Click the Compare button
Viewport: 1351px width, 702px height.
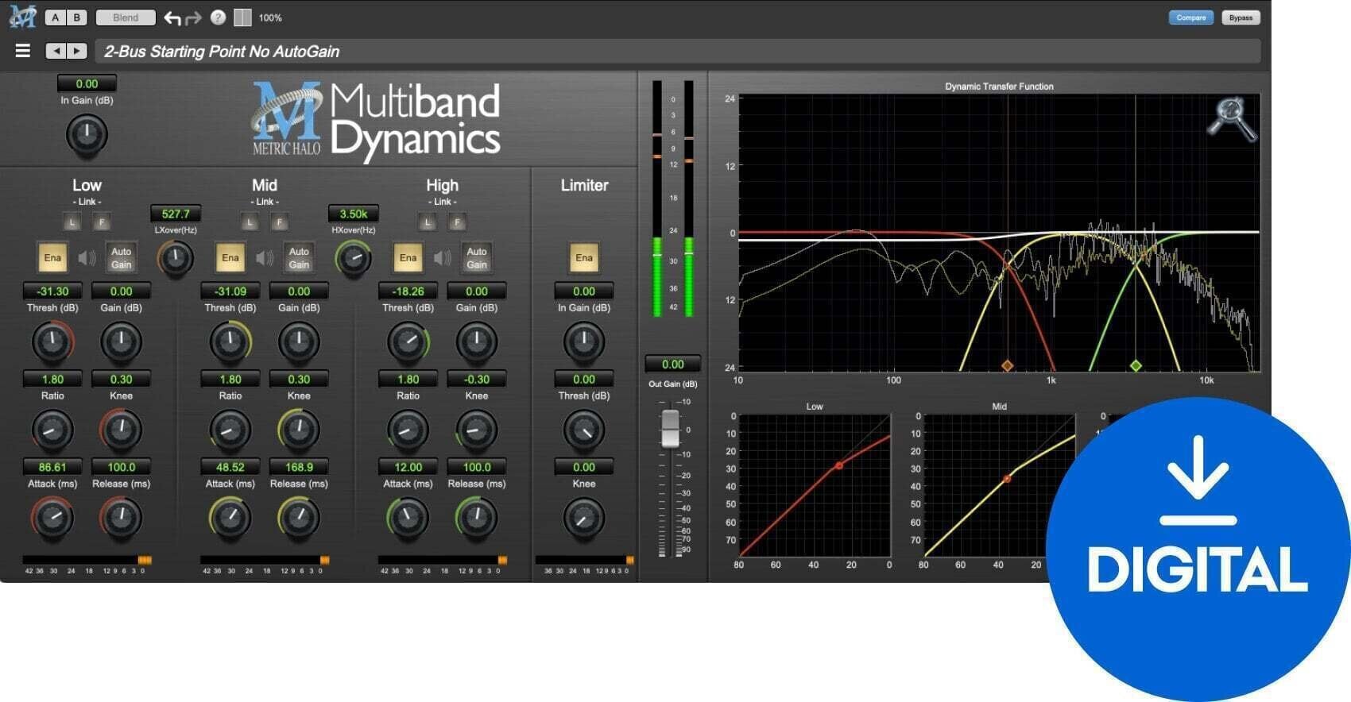click(x=1190, y=17)
